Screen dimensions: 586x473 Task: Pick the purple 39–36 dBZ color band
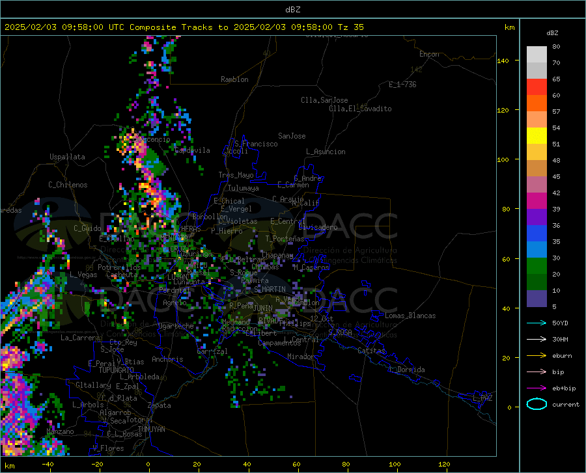pyautogui.click(x=537, y=217)
